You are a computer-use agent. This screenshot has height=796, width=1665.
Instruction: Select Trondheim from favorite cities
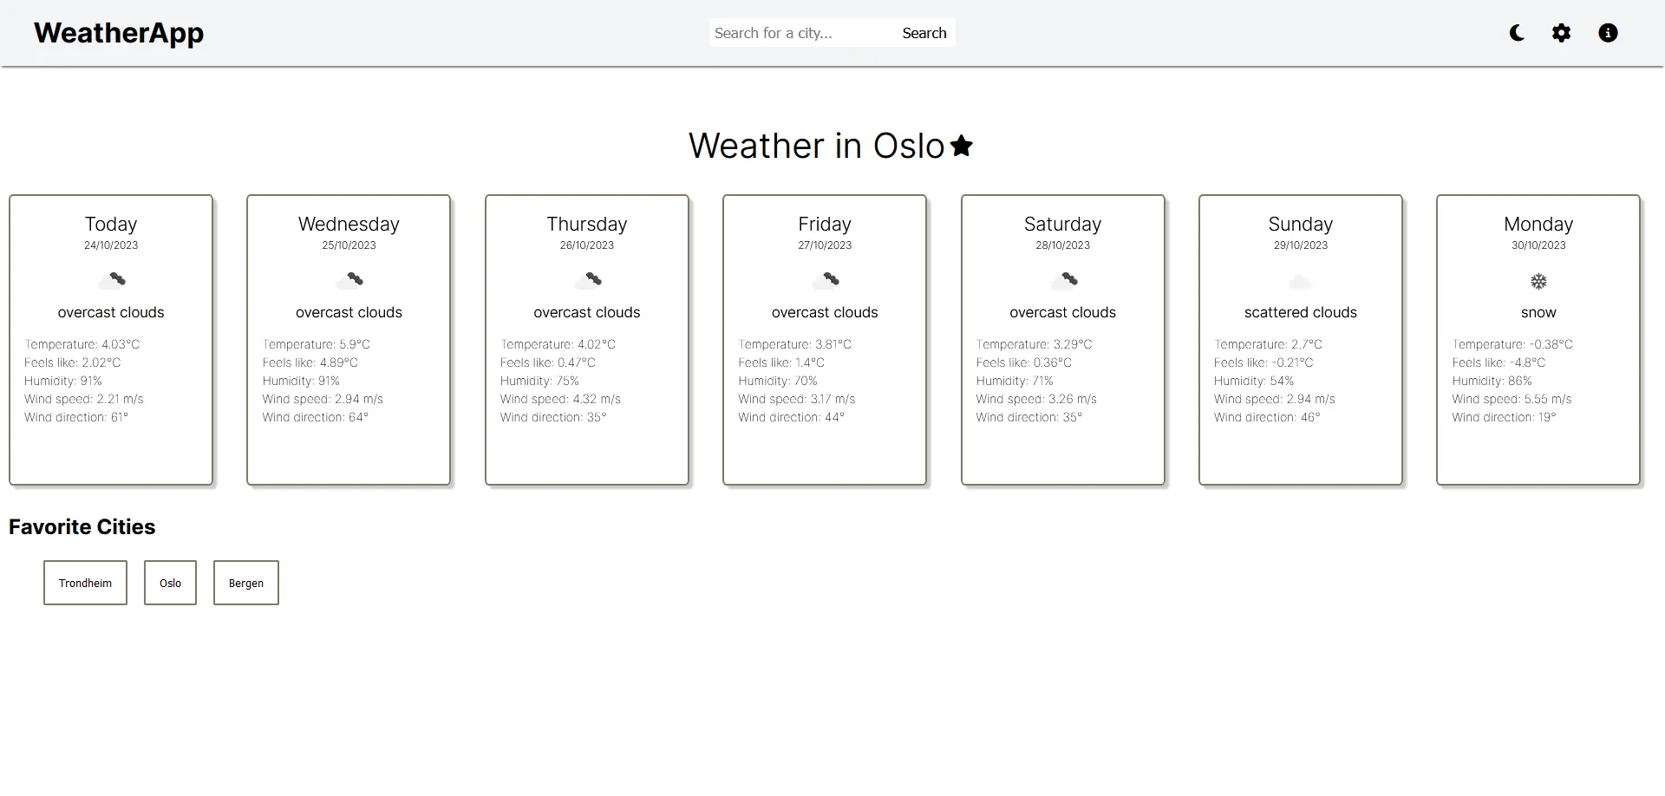coord(85,583)
